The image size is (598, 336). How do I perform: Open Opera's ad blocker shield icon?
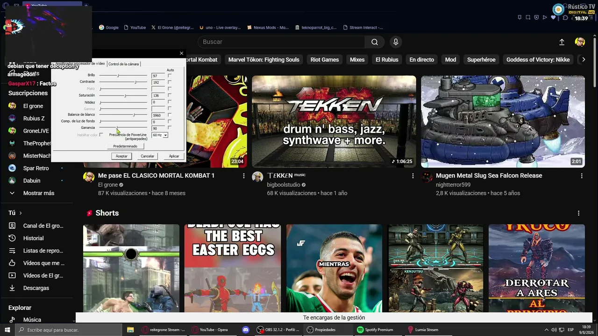click(536, 17)
